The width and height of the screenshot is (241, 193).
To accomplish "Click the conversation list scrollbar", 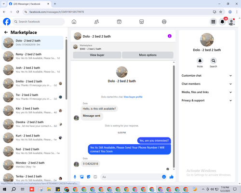I will tap(67, 69).
